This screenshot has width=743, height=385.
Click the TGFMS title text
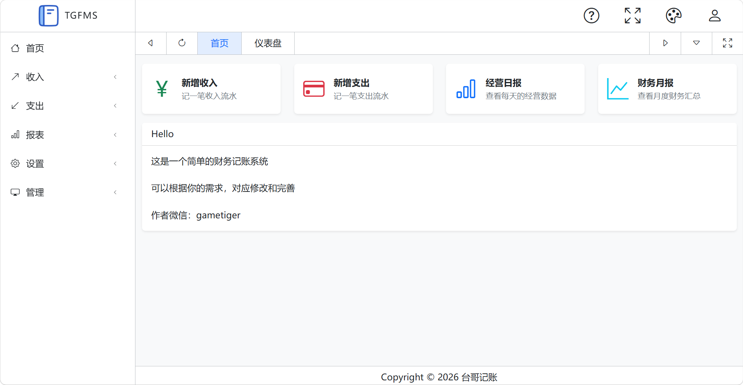click(81, 16)
